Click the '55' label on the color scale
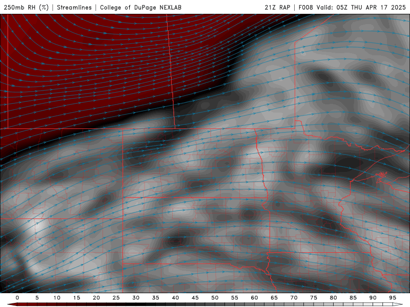Screen dimensions: 410x307 tap(235, 298)
